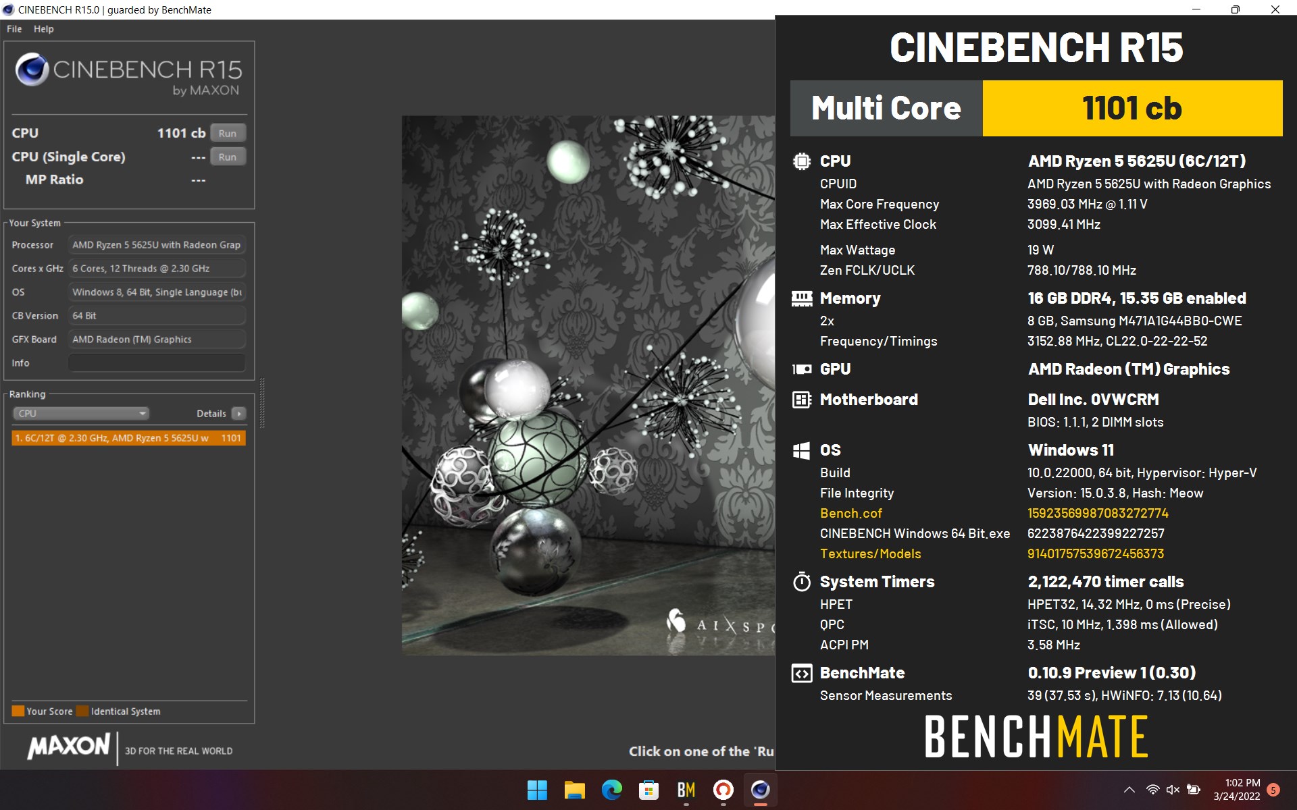Open the Help menu
The height and width of the screenshot is (810, 1297).
point(44,29)
